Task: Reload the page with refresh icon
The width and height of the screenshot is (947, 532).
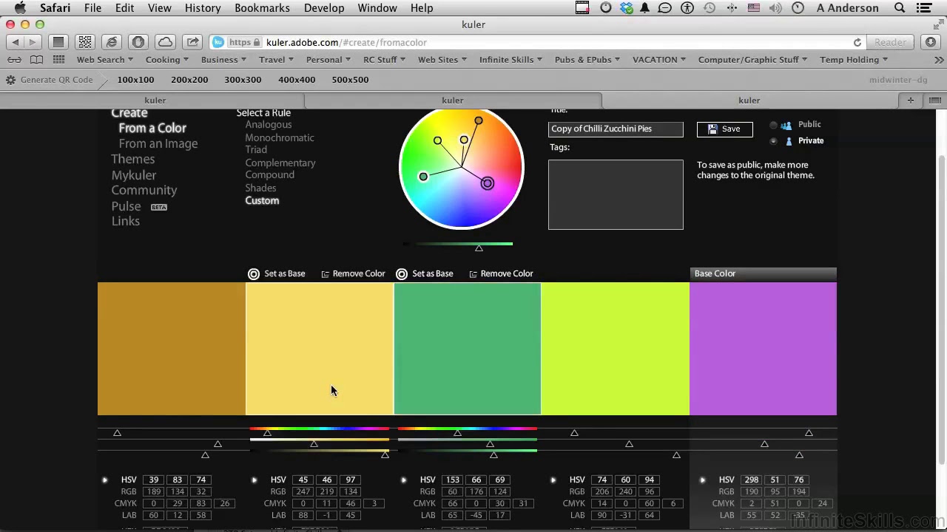Action: [x=857, y=42]
